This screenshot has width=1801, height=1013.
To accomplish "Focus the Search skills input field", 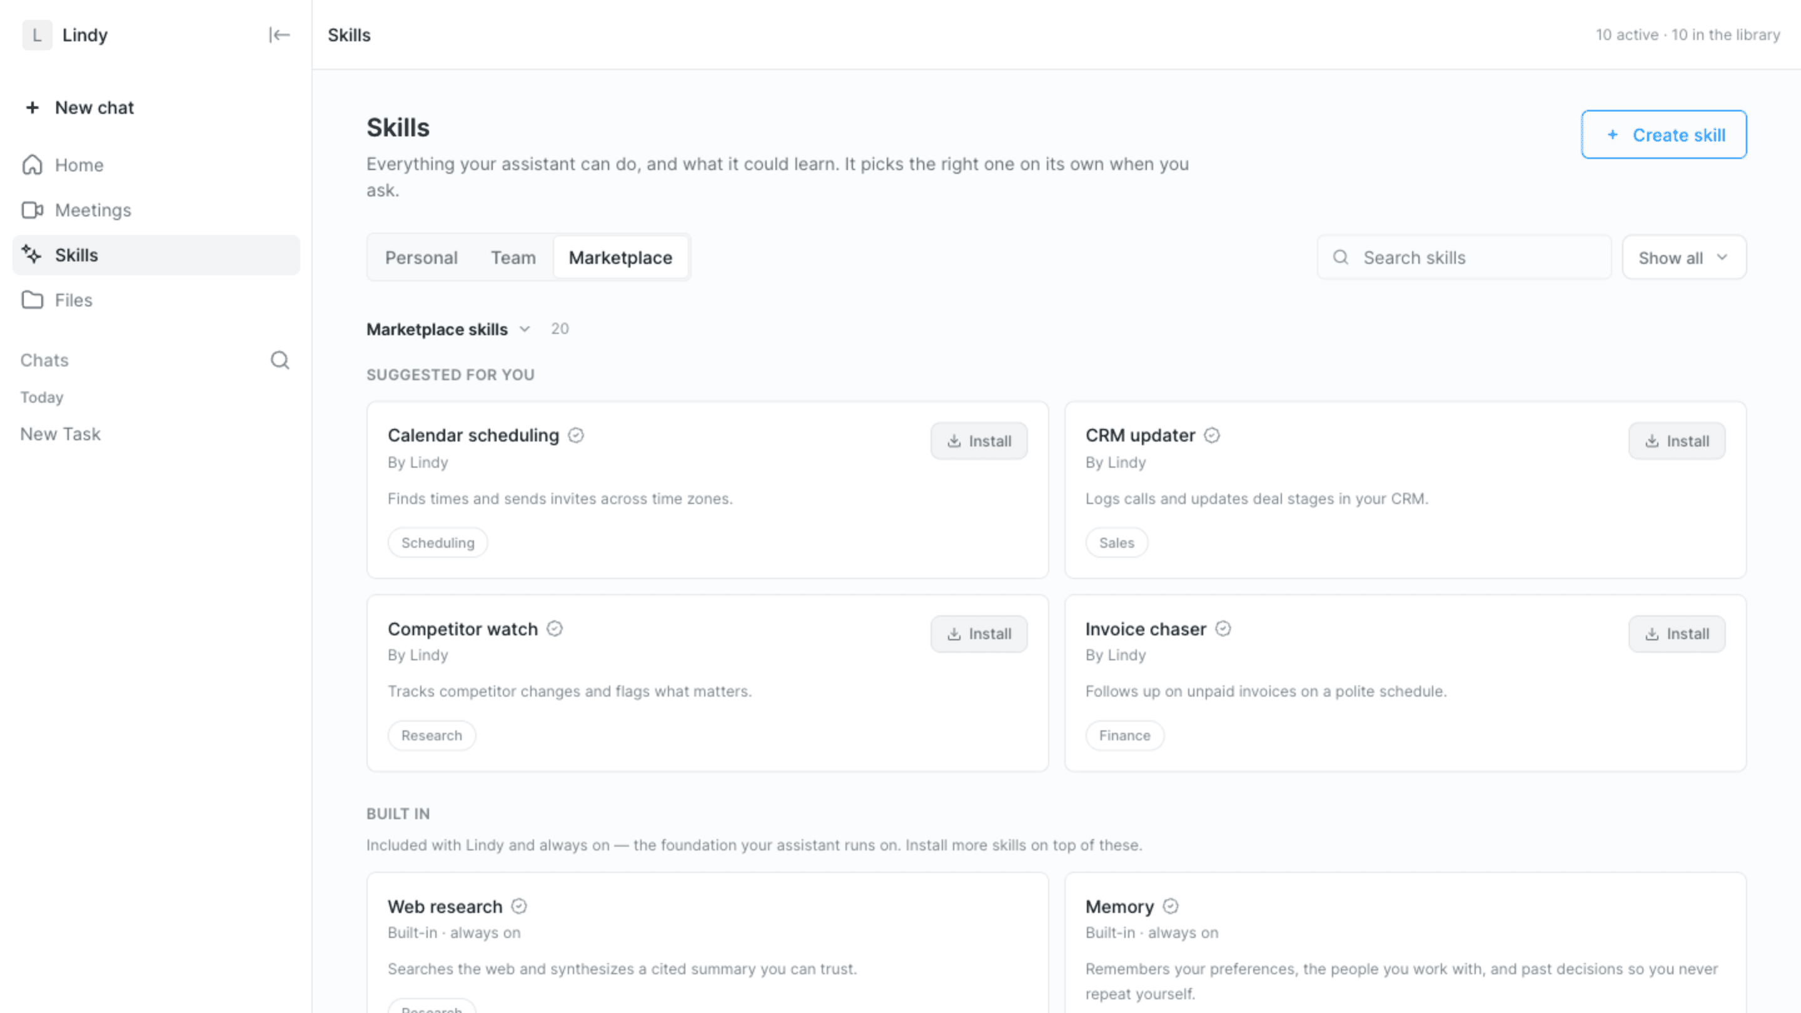I will tap(1464, 257).
